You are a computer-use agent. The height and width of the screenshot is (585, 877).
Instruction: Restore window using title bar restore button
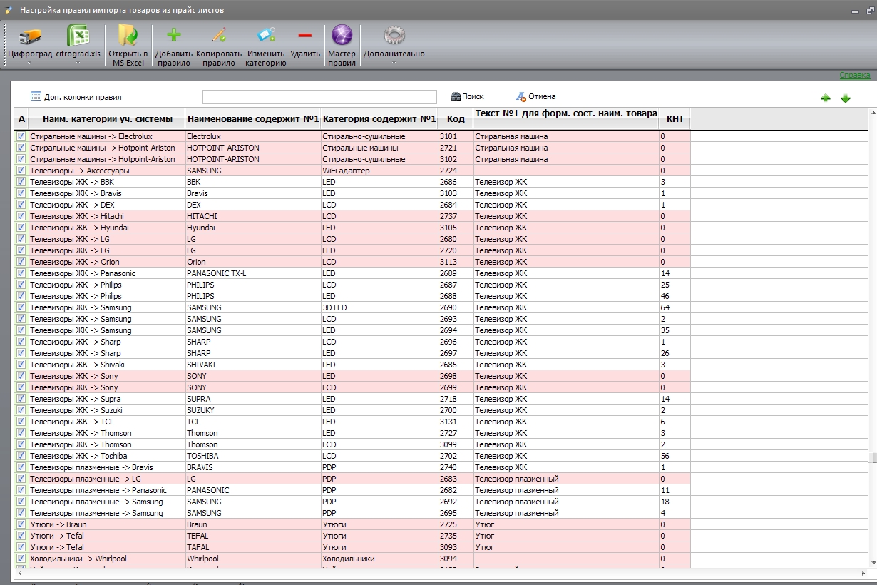click(869, 11)
